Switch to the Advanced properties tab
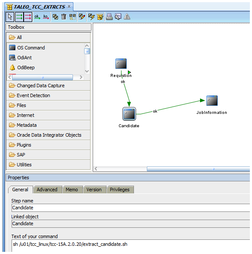 point(47,190)
